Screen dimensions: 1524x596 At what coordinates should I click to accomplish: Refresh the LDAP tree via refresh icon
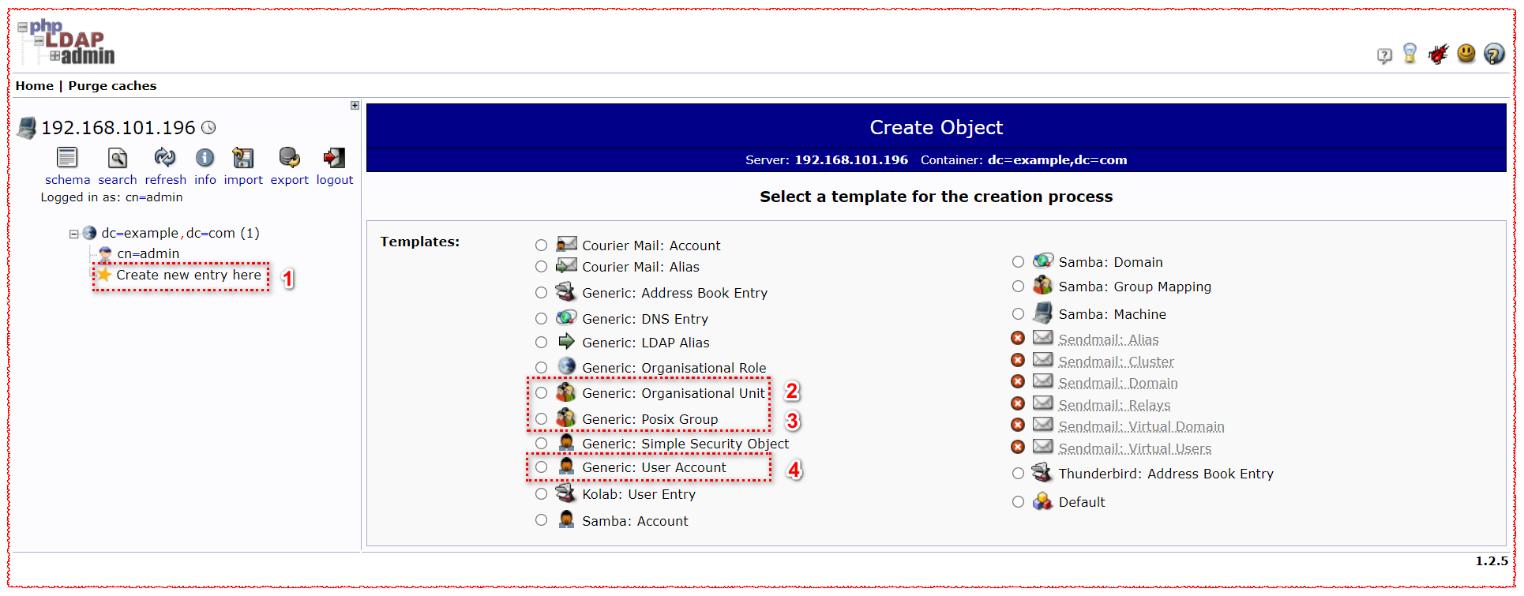(x=165, y=158)
